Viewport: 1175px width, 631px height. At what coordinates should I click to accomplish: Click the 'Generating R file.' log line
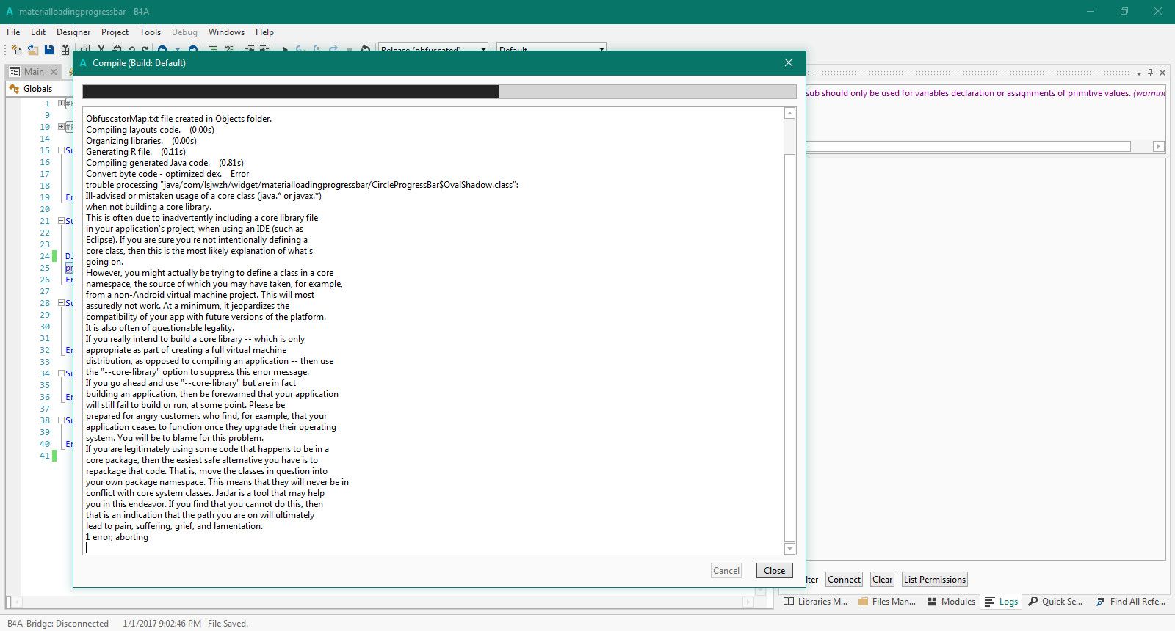pos(135,152)
